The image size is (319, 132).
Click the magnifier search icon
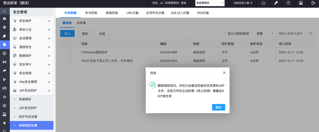[311, 34]
